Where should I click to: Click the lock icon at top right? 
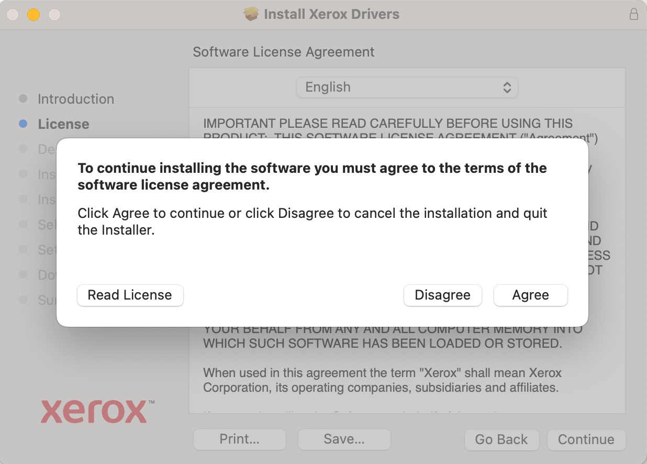(x=634, y=14)
